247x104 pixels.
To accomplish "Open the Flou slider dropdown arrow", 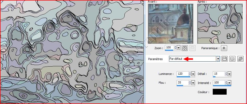I will pyautogui.click(x=193, y=83).
